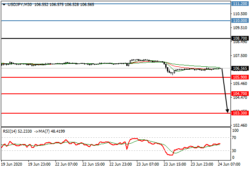The height and width of the screenshot is (169, 250).
Task: Click the 24 Jun 07:00 time marker
Action: [229, 164]
